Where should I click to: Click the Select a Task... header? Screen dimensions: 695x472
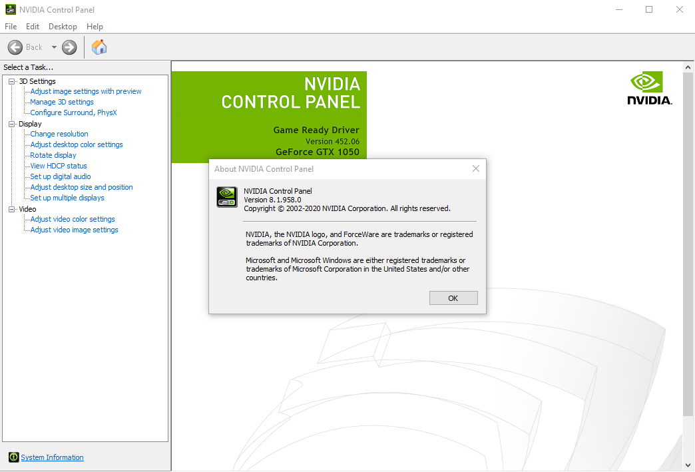point(29,67)
